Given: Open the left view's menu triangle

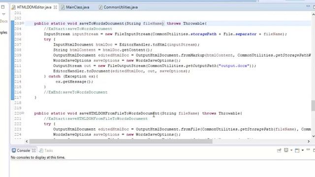Looking at the screenshot, I should pos(3,14).
